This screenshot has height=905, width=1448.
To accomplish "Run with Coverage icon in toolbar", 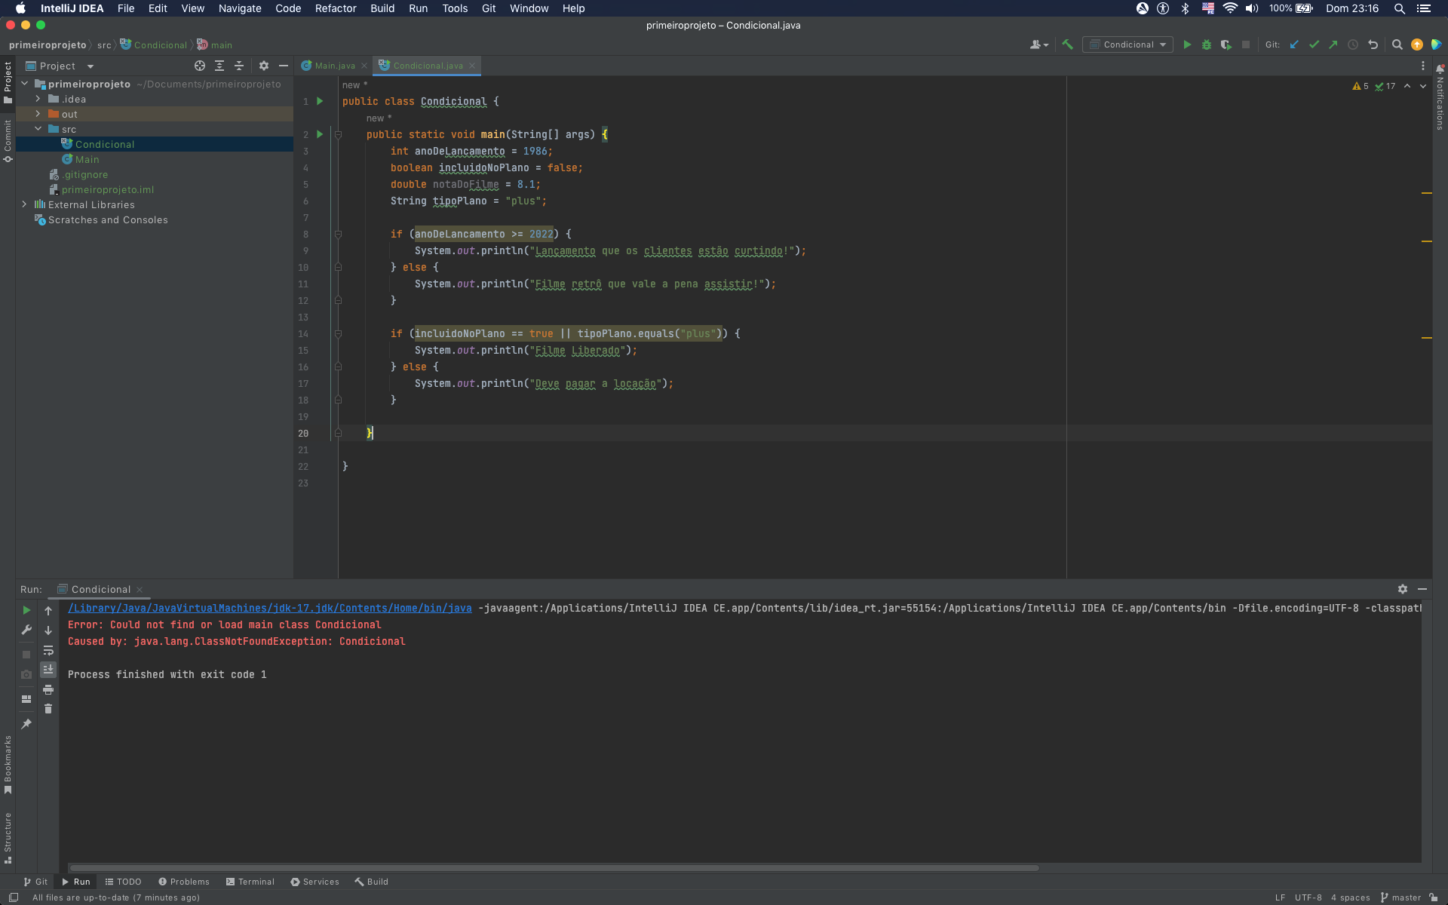I will pos(1226,44).
